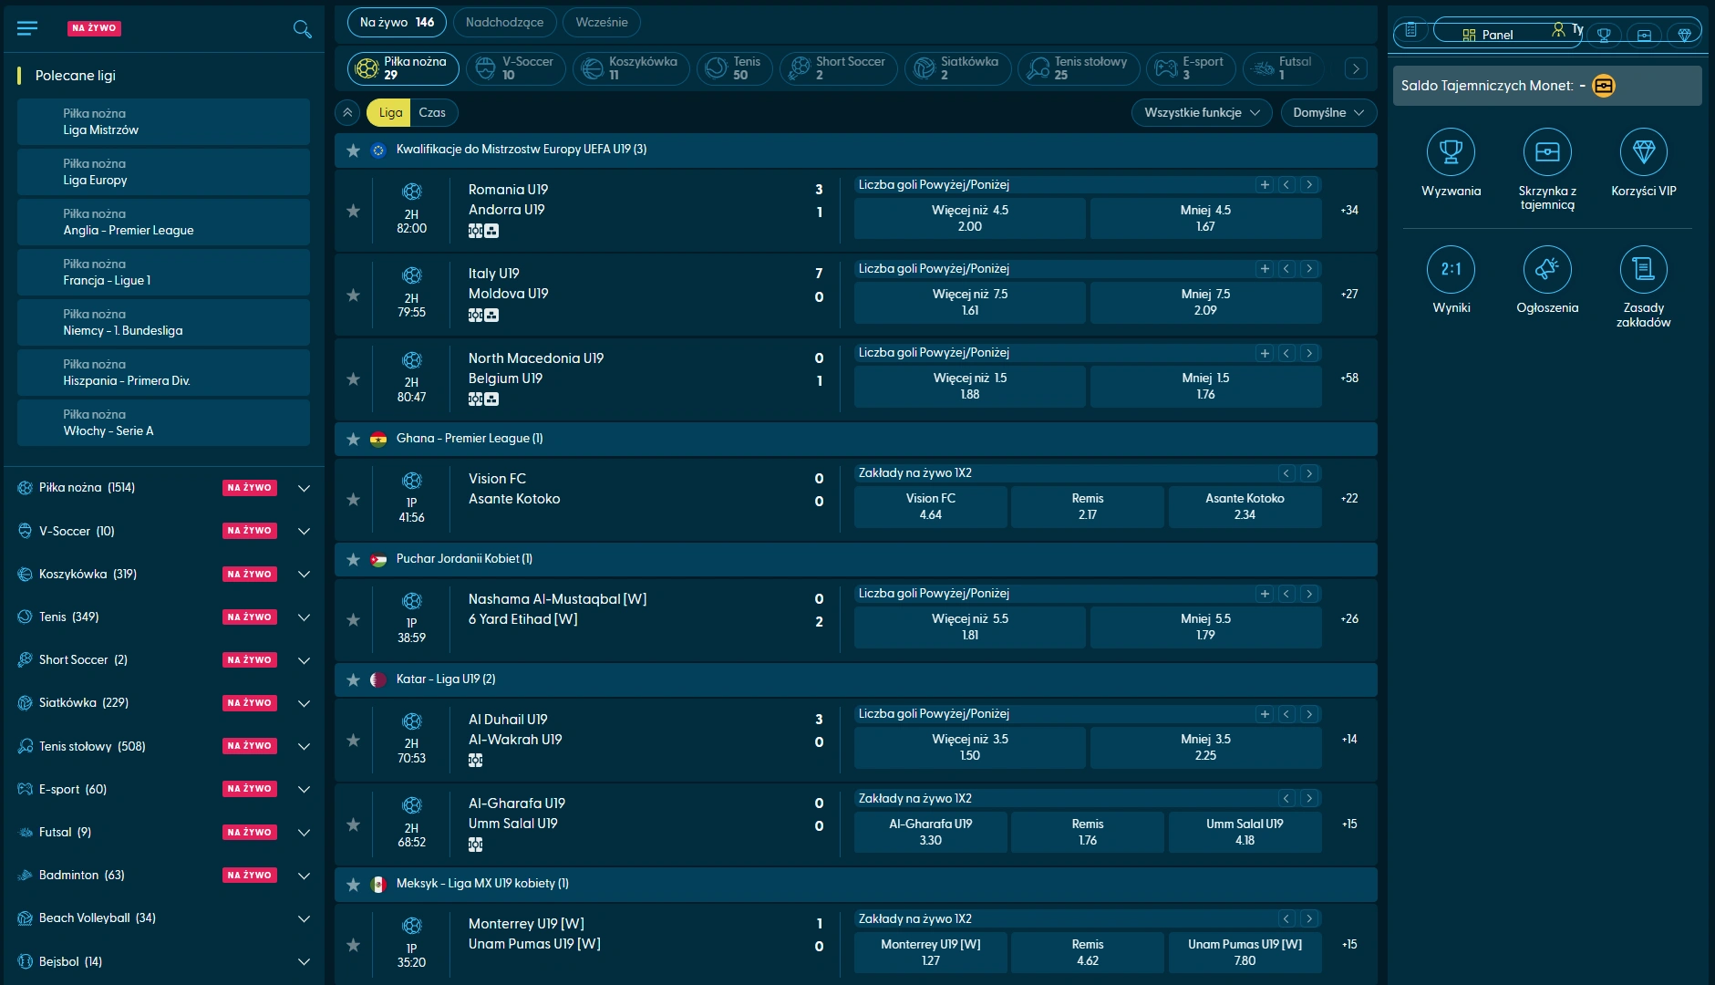Favorite Ghana Premier League star
Viewport: 1715px width, 985px height.
tap(354, 439)
